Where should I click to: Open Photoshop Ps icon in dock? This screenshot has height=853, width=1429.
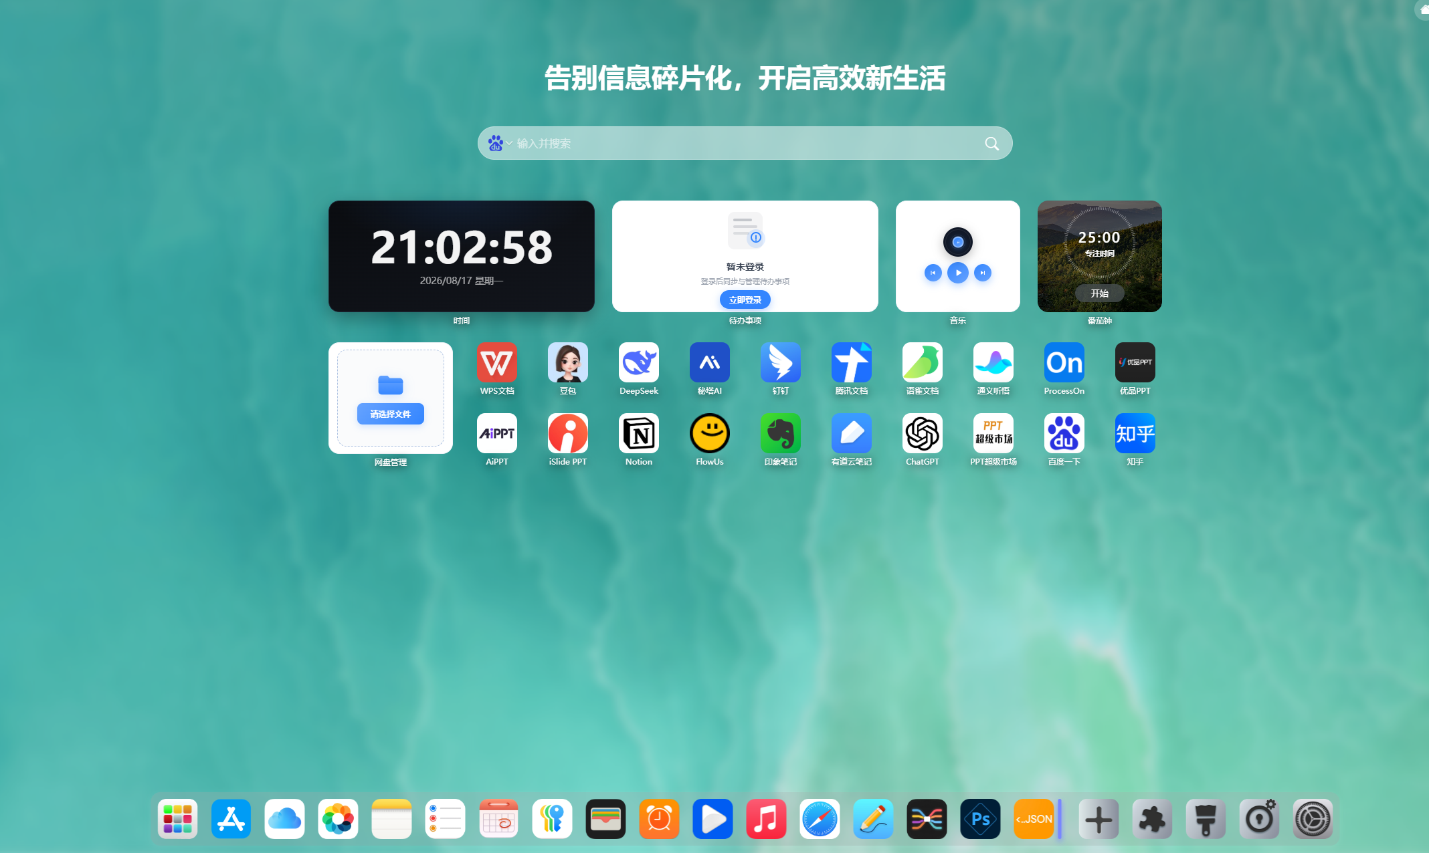point(981,819)
